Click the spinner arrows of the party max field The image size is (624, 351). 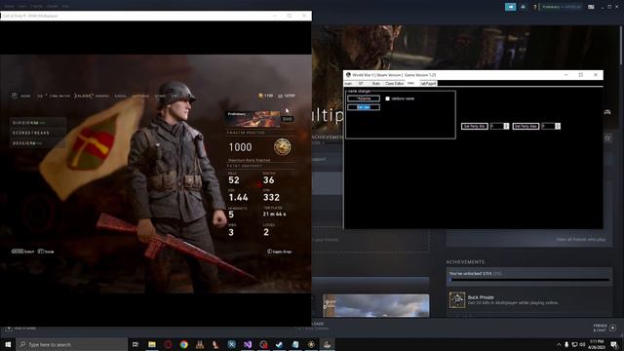pyautogui.click(x=558, y=126)
